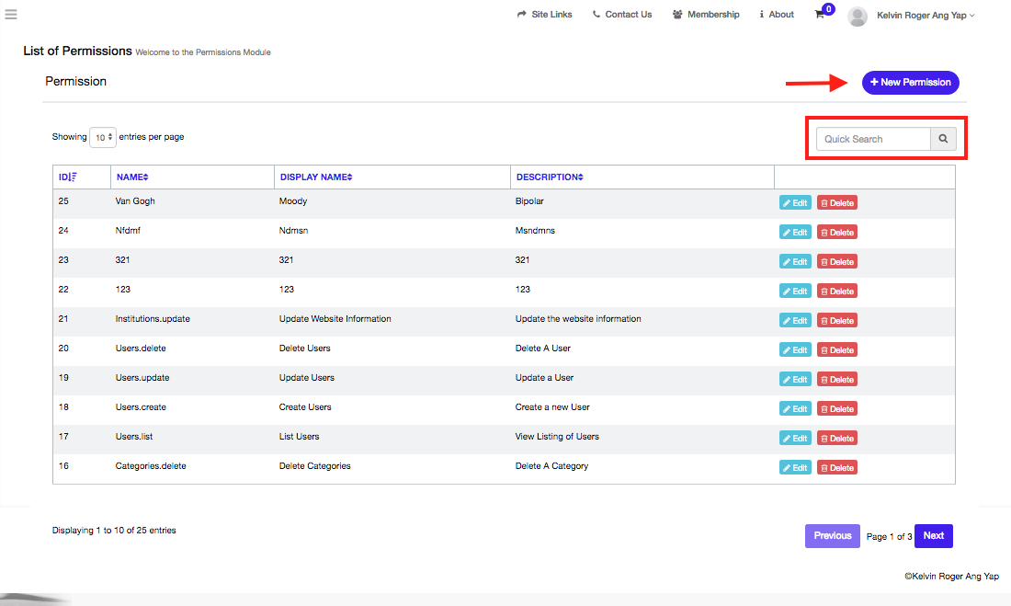Create a New Permission
This screenshot has height=606, width=1011.
click(910, 83)
